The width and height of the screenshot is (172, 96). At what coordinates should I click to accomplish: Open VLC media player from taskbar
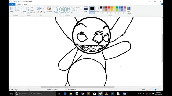[106, 94]
